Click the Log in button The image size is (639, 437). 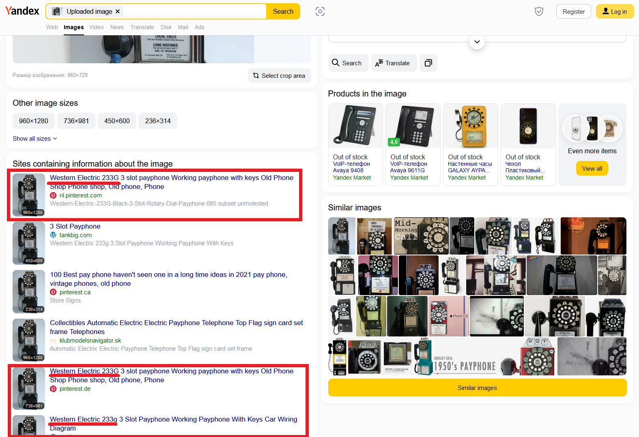point(615,11)
